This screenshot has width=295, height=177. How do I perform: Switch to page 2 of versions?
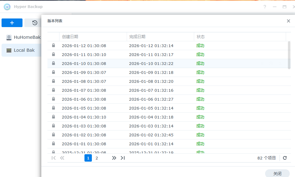coord(97,158)
